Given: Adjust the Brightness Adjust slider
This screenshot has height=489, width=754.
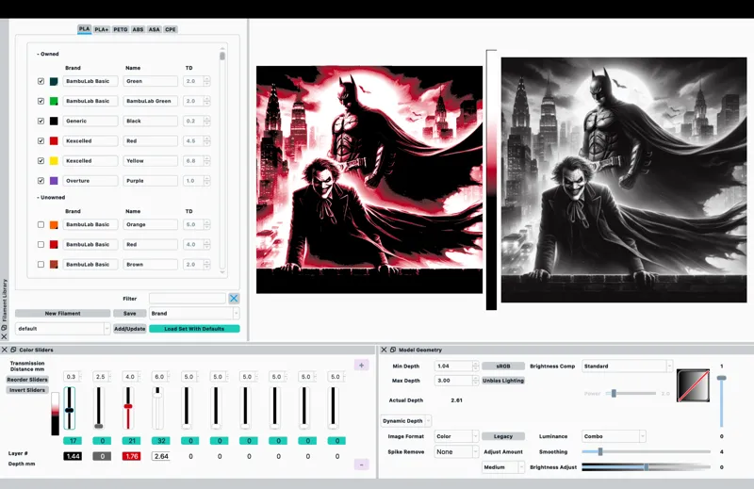Looking at the screenshot, I should point(646,467).
